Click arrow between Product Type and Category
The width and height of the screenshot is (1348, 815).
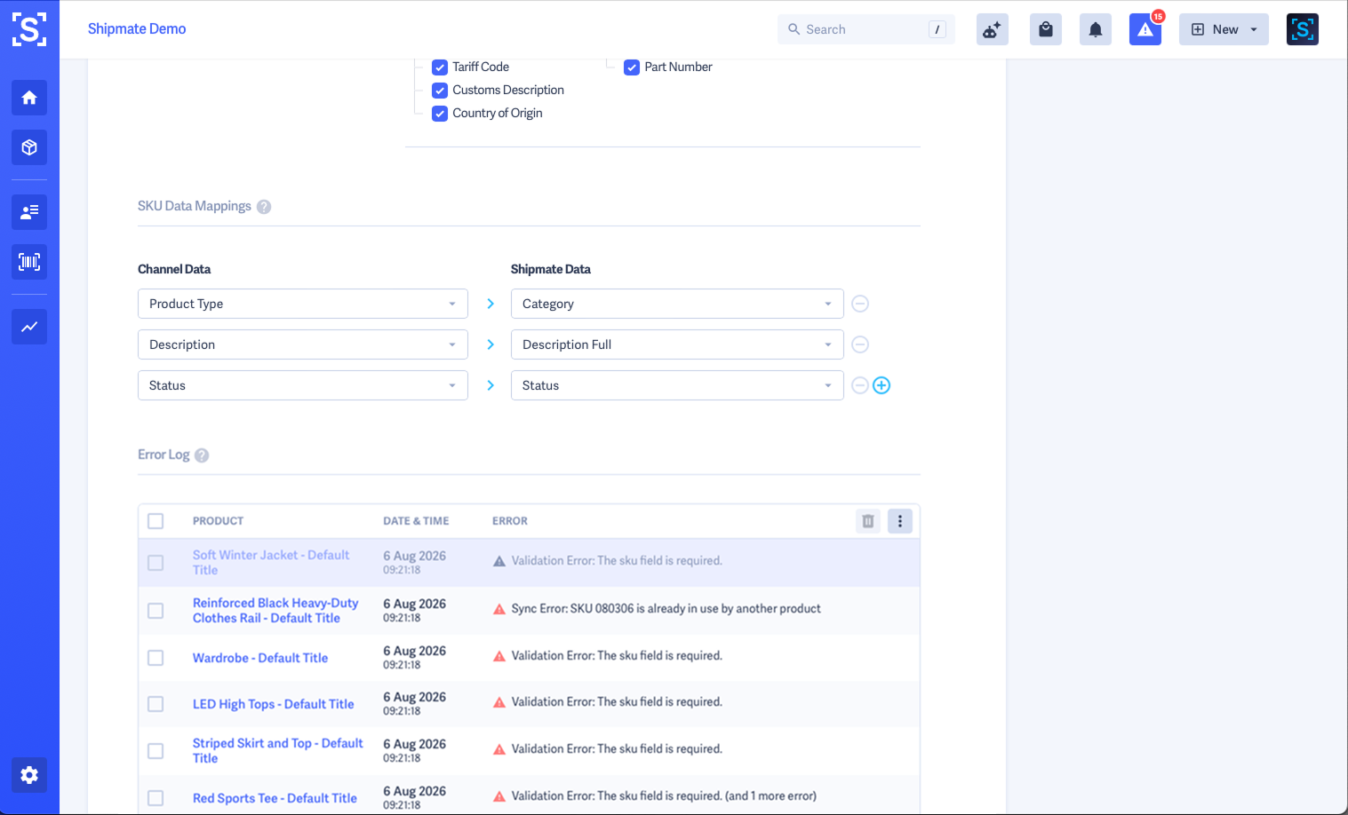(491, 304)
